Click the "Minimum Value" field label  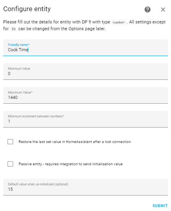pos(19,69)
